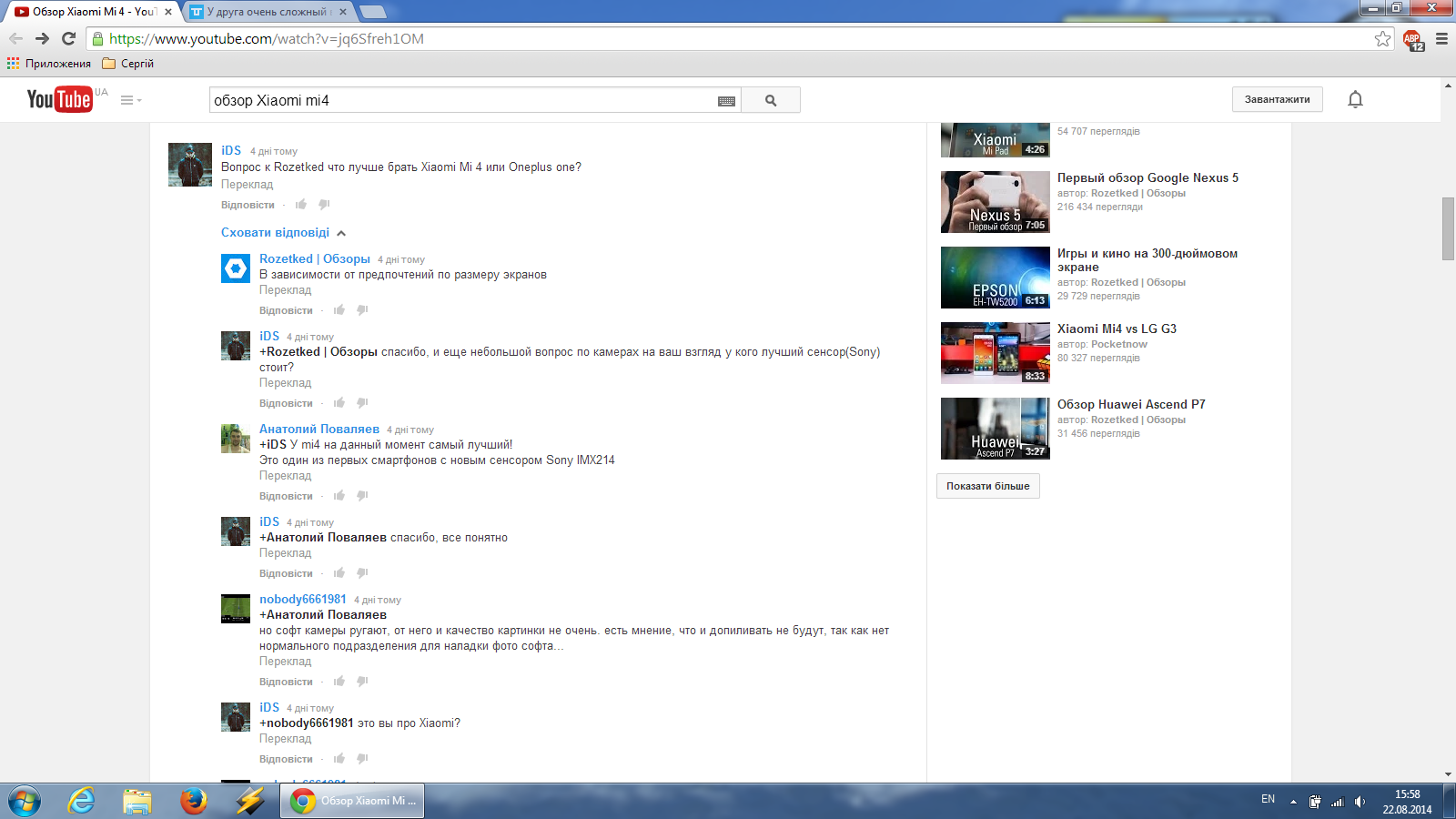Dislike the Rozetked reply about размеру экранов

point(362,310)
